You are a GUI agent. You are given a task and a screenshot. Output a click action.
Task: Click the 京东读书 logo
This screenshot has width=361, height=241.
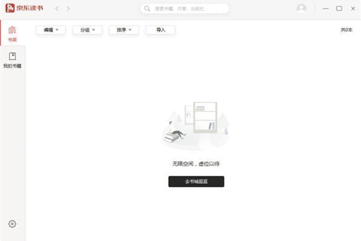pos(24,9)
